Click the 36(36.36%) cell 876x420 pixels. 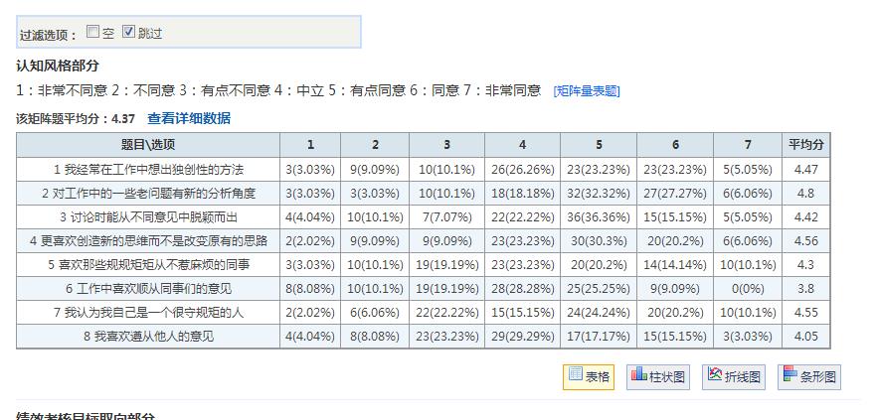point(599,216)
